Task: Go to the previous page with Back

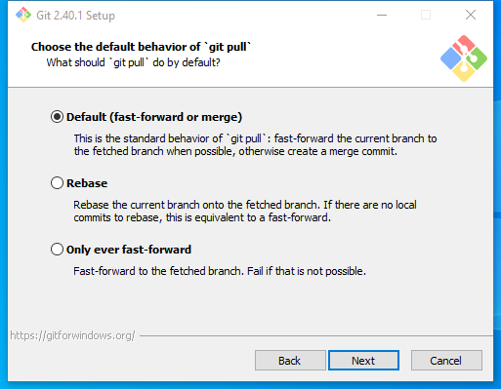Action: tap(290, 361)
